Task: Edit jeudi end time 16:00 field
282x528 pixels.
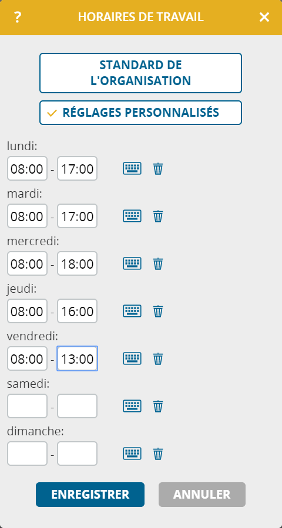Action: pyautogui.click(x=77, y=311)
